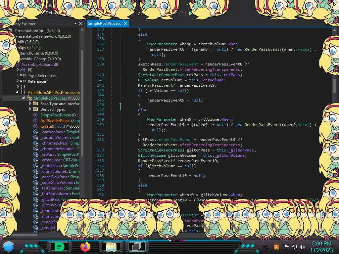
Task: Click the code editor vertical scrollbar thumb
Action: coord(334,86)
